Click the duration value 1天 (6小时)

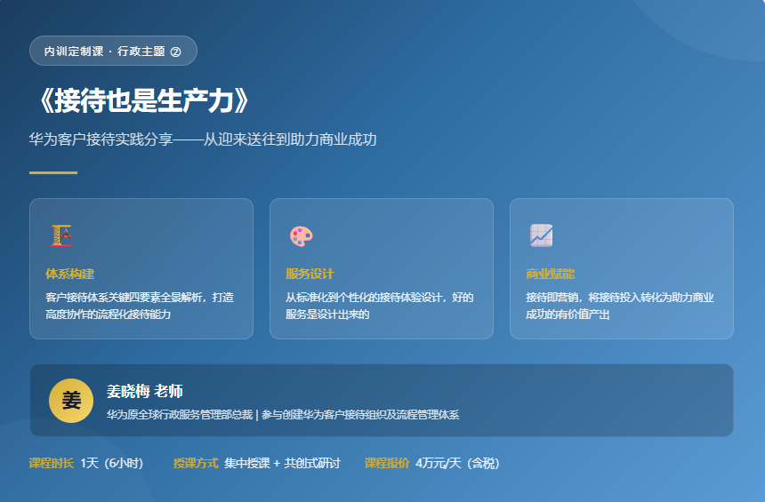click(x=112, y=463)
